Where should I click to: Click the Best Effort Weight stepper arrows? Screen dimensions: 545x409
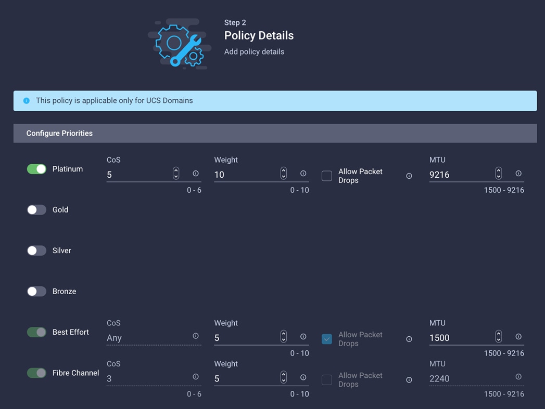[284, 336]
